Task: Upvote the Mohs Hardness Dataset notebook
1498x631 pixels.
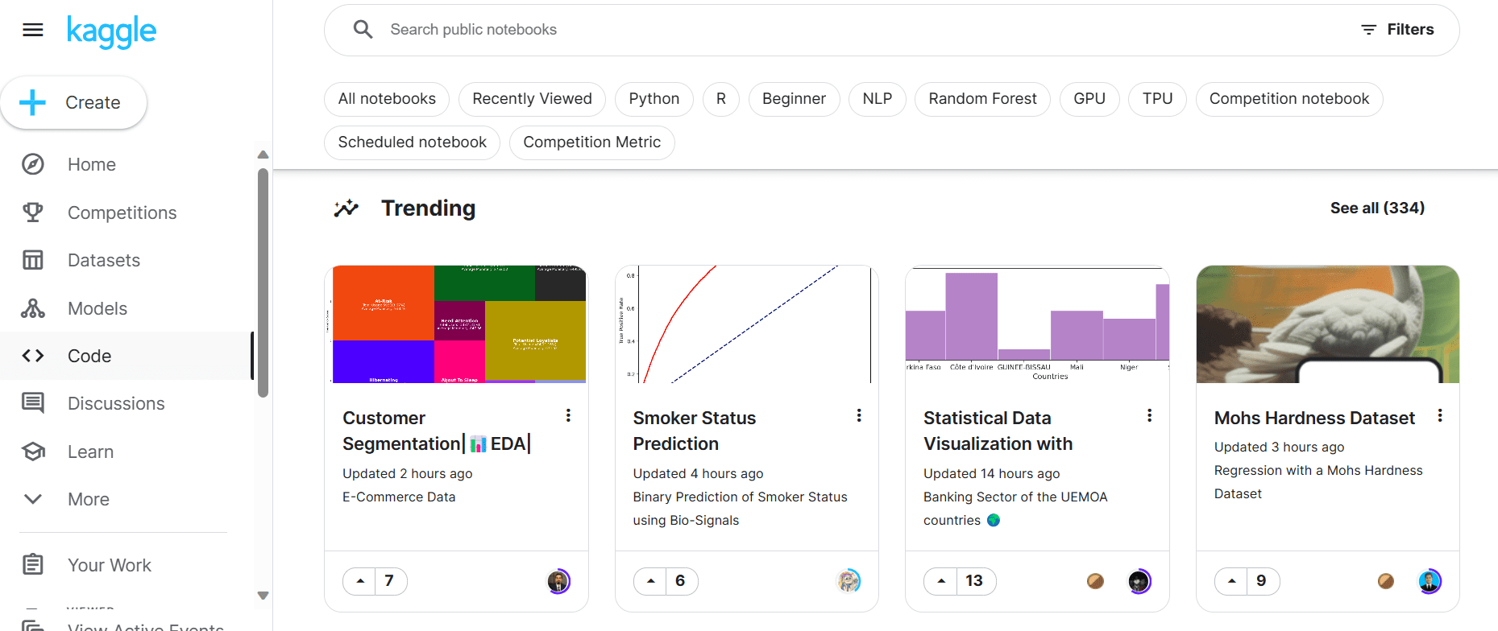Action: (x=1231, y=581)
